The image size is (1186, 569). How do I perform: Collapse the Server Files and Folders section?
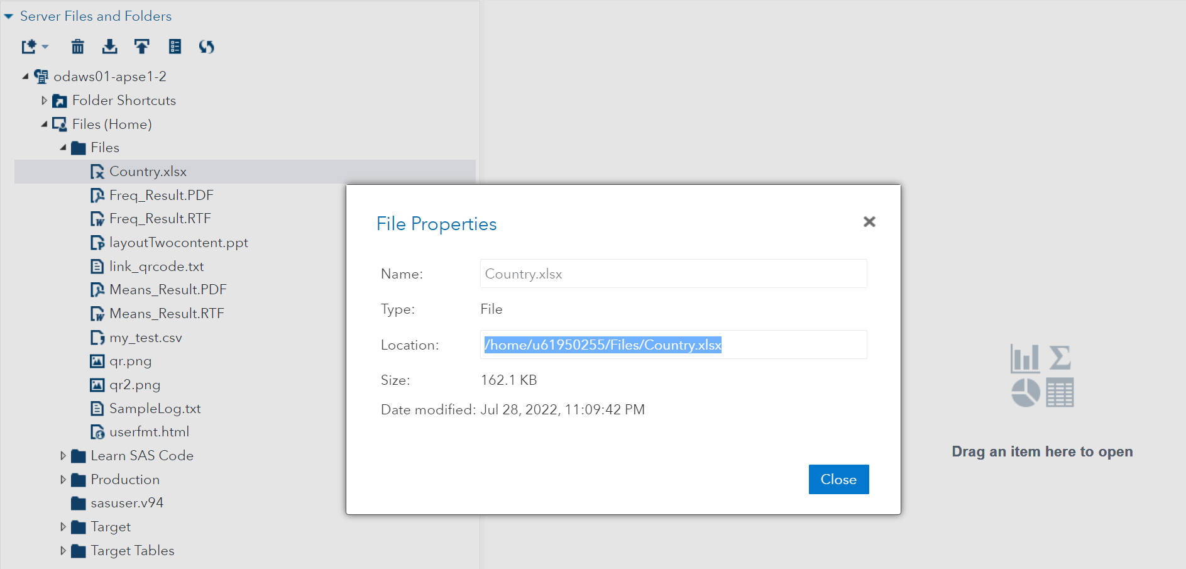click(x=9, y=16)
